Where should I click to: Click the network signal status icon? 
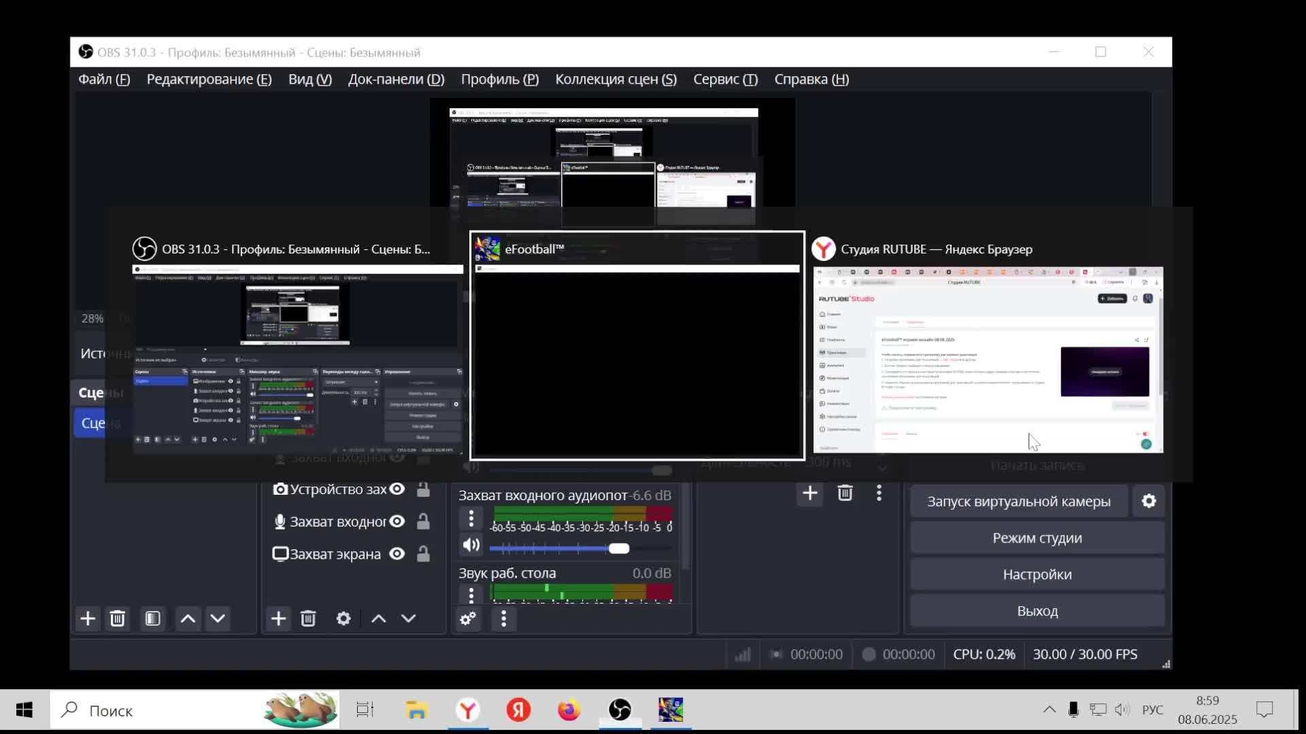pyautogui.click(x=742, y=654)
